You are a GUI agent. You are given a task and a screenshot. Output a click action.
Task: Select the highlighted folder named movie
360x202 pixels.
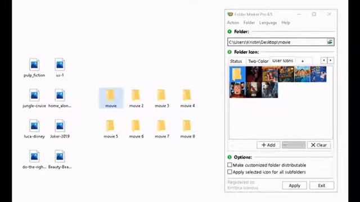[x=111, y=98]
